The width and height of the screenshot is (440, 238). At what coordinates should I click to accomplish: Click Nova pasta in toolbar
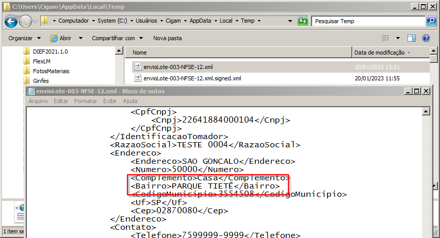point(167,38)
